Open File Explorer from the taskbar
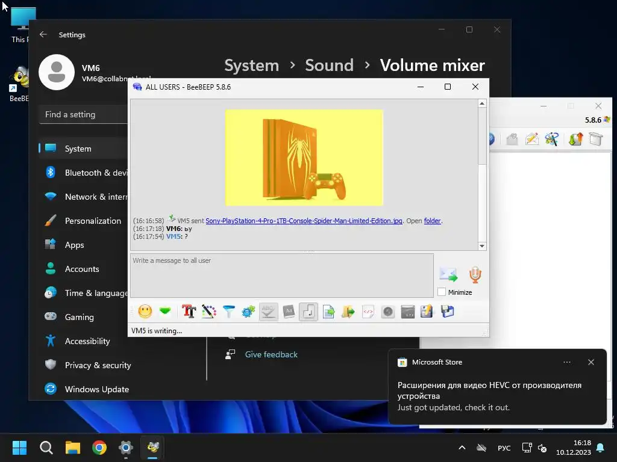617x462 pixels. tap(73, 448)
